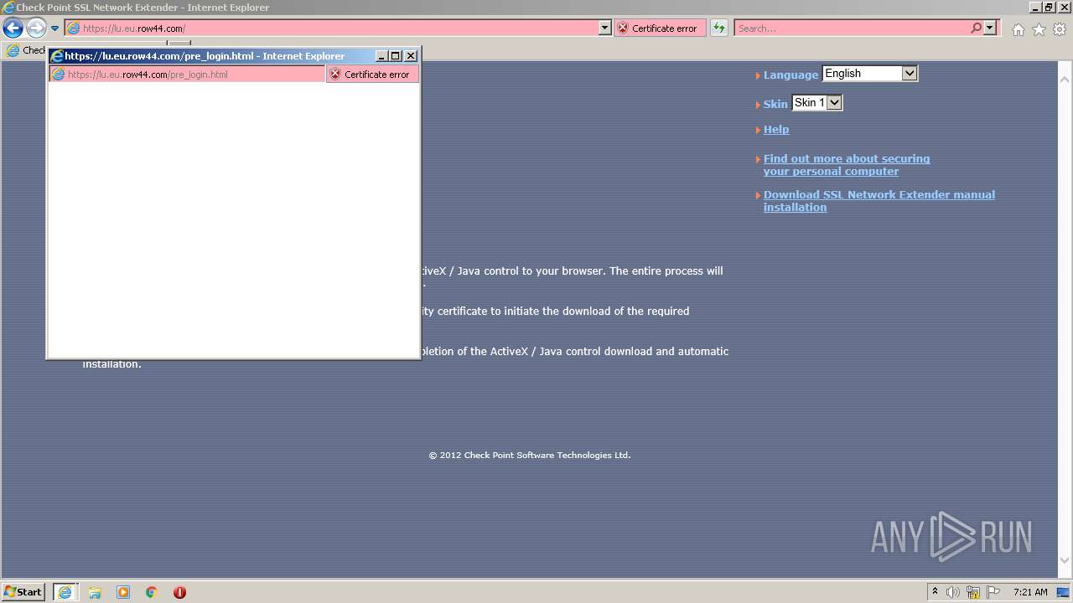Expand the address bar autocomplete dropdown
This screenshot has height=603, width=1073.
tap(605, 28)
